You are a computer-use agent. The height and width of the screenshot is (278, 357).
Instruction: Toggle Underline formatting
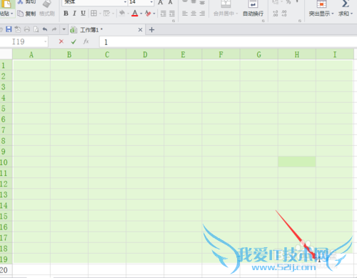pyautogui.click(x=83, y=14)
